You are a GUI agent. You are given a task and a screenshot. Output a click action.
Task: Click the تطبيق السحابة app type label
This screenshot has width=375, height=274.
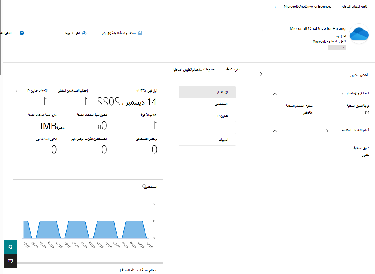tap(361, 148)
